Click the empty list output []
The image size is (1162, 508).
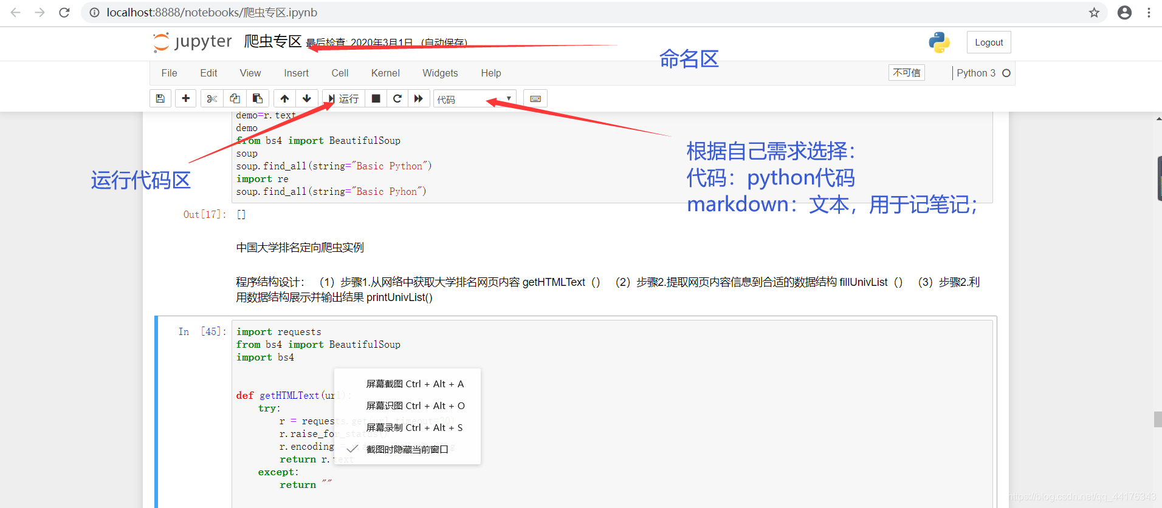coord(241,214)
